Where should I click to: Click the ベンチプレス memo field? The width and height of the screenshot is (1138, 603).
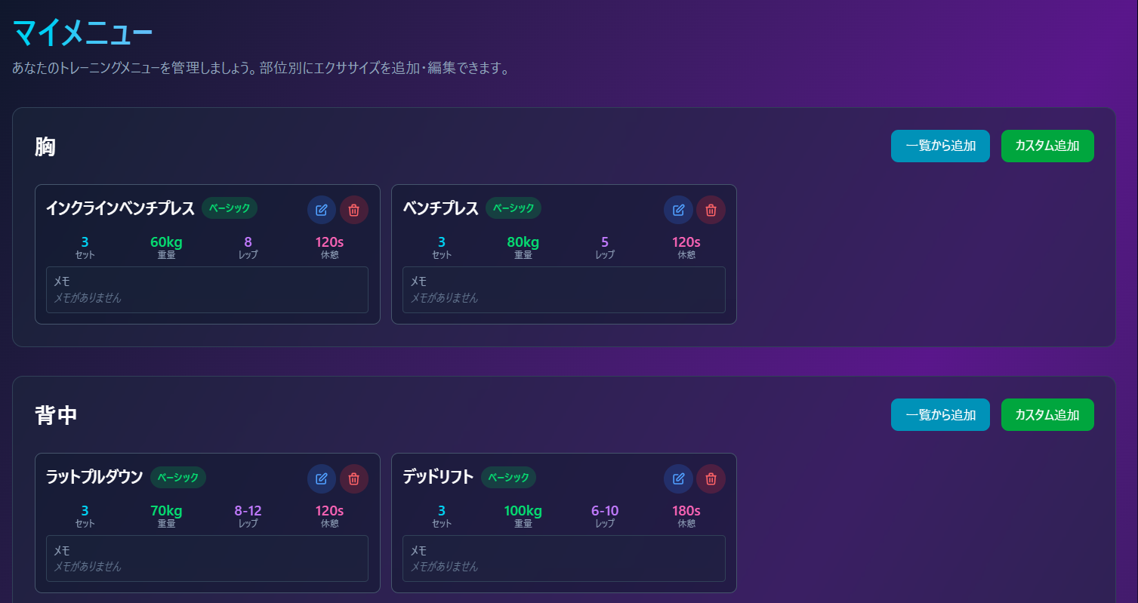[x=563, y=290]
